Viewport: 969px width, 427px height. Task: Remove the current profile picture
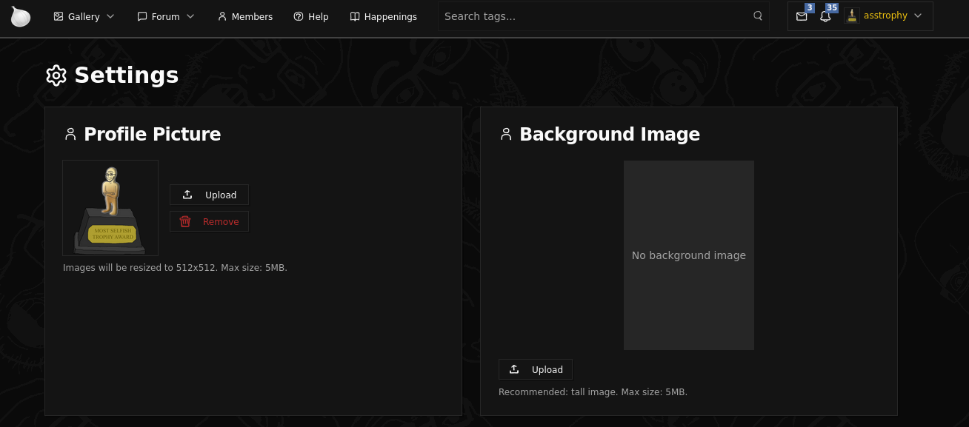coord(209,221)
